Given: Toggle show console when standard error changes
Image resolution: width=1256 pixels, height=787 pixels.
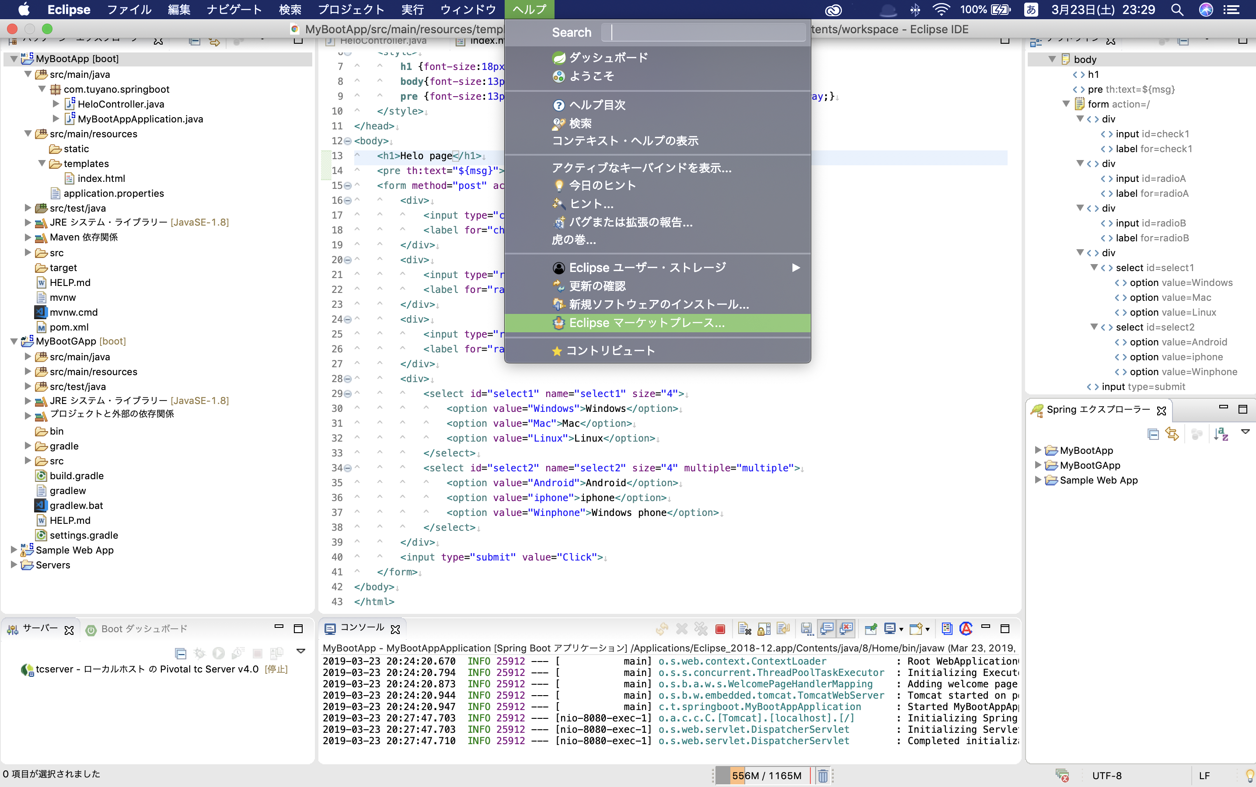Looking at the screenshot, I should coord(846,628).
